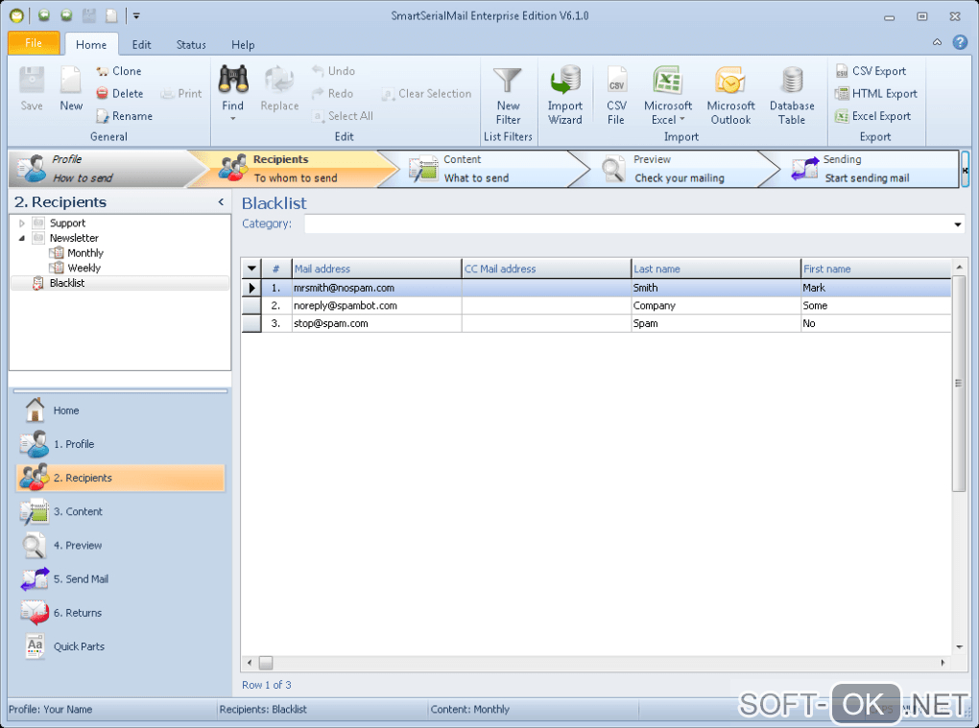This screenshot has height=728, width=979.
Task: Collapse the 2. Recipients side panel
Action: click(x=221, y=202)
